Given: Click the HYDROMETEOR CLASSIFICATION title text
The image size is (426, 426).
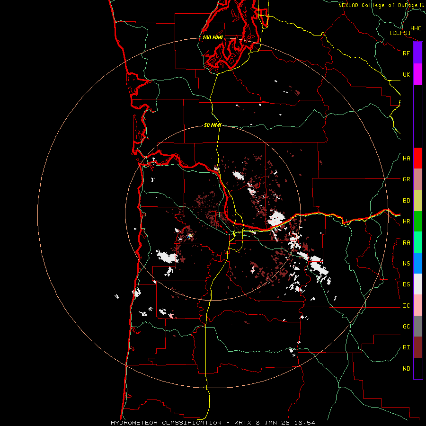Looking at the screenshot, I should pyautogui.click(x=166, y=423).
